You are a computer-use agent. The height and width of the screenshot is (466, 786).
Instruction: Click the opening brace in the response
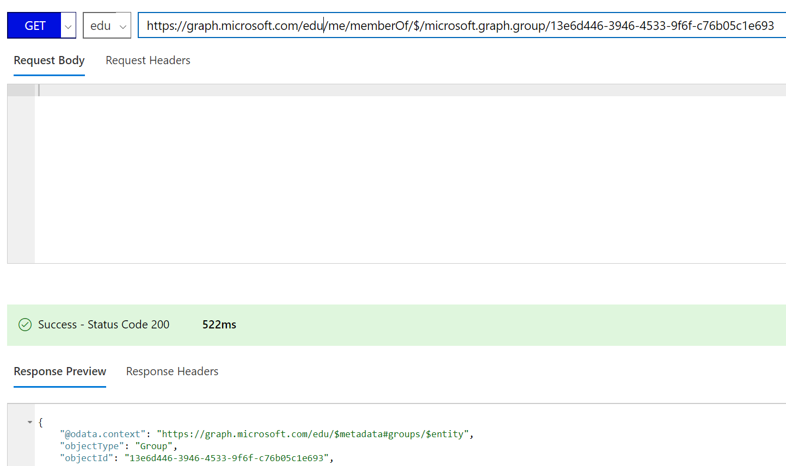click(x=41, y=422)
